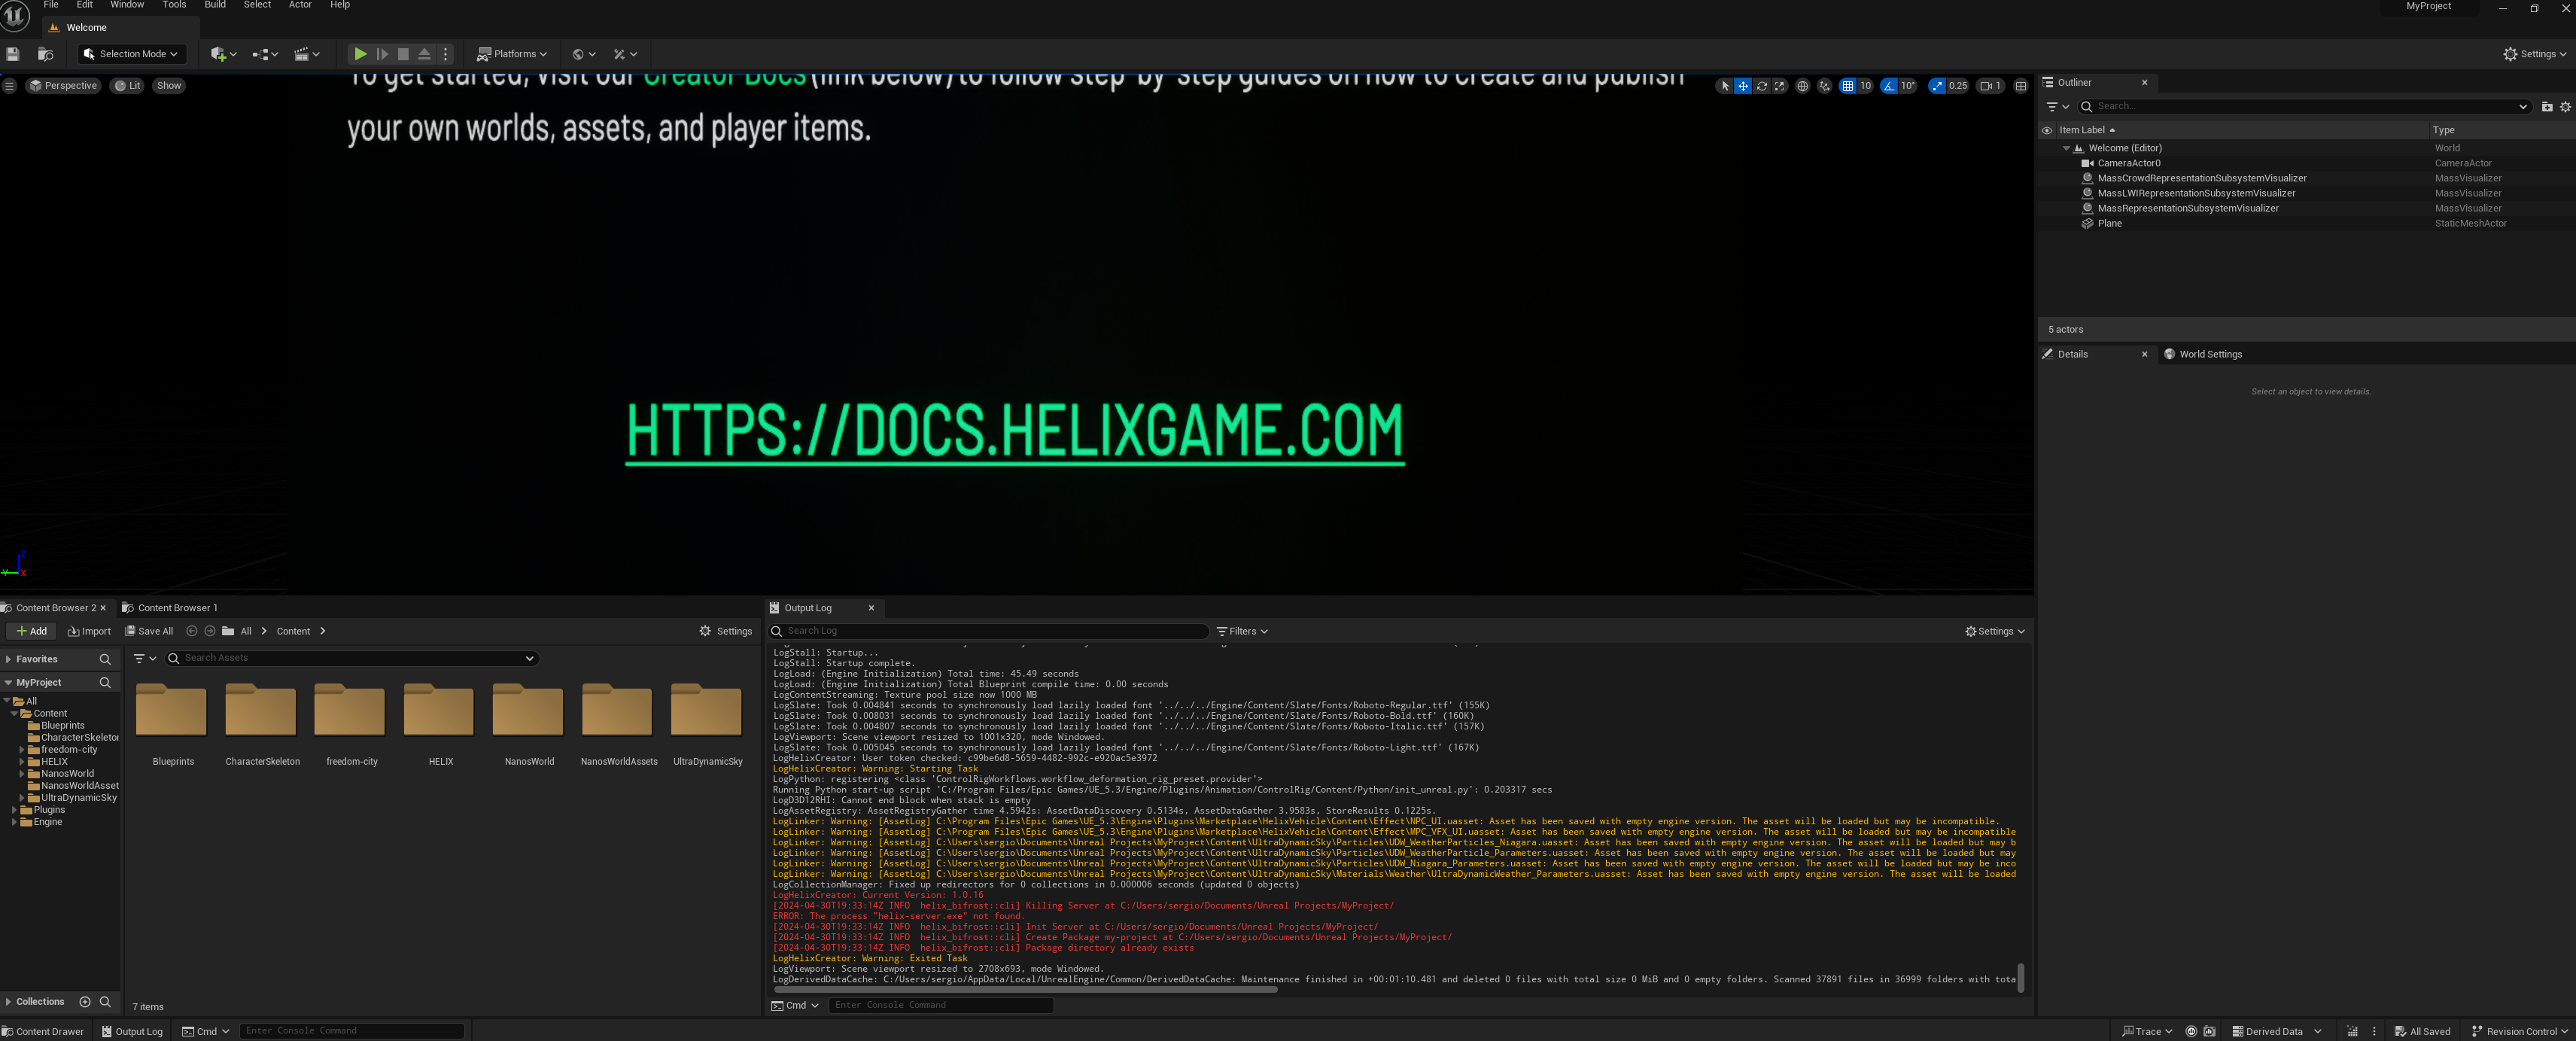Open the Build menu
Viewport: 2576px width, 1041px height.
point(215,5)
